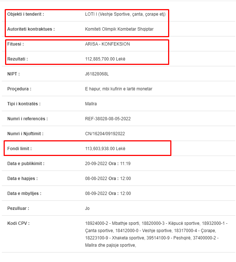The height and width of the screenshot is (262, 236).
Task: Select the contract type 'Mallra'
Action: 91,104
